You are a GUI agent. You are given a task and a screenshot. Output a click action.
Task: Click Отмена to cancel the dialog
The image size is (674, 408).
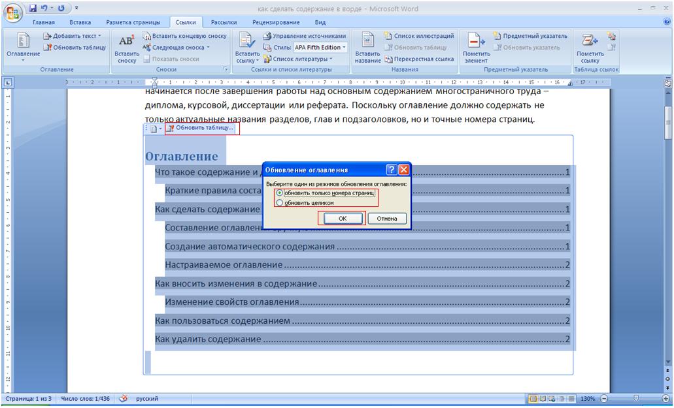point(387,219)
